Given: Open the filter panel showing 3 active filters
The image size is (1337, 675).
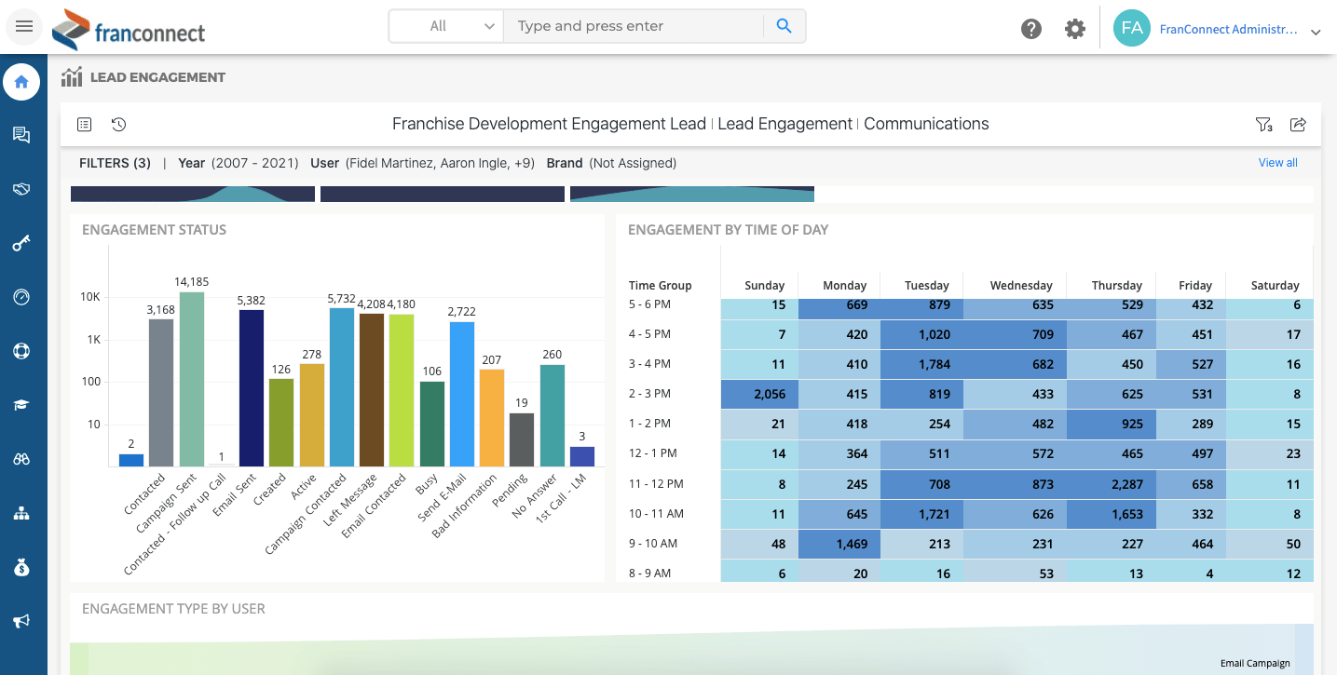Looking at the screenshot, I should [1264, 124].
